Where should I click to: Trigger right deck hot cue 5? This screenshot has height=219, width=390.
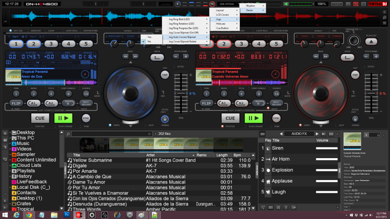pyautogui.click(x=276, y=44)
